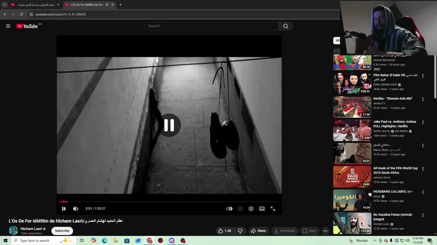Visit the Netflix Sports channel link
Screen dimensions: 437x245
pos(381,131)
